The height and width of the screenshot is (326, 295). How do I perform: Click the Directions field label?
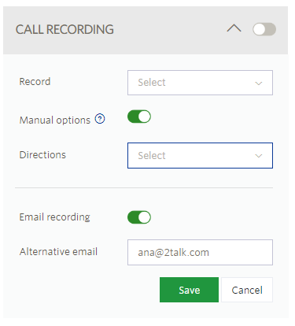[42, 155]
